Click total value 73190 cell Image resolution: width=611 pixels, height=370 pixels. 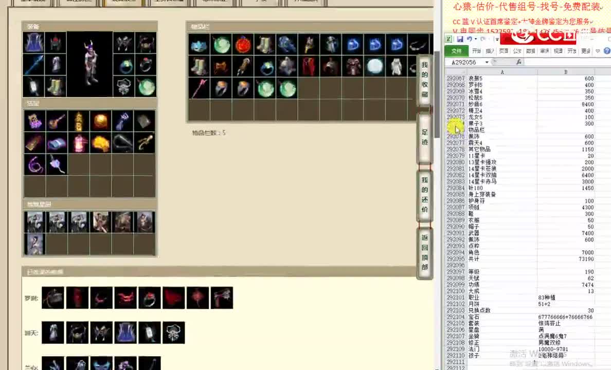click(x=566, y=259)
